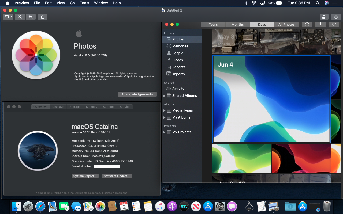Toggle the heart Favorite button in Photos
The width and height of the screenshot is (343, 214).
click(x=334, y=24)
